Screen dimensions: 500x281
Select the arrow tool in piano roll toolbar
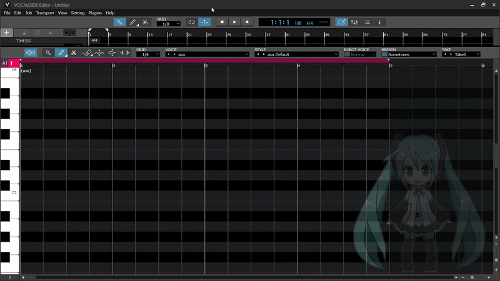coord(48,53)
